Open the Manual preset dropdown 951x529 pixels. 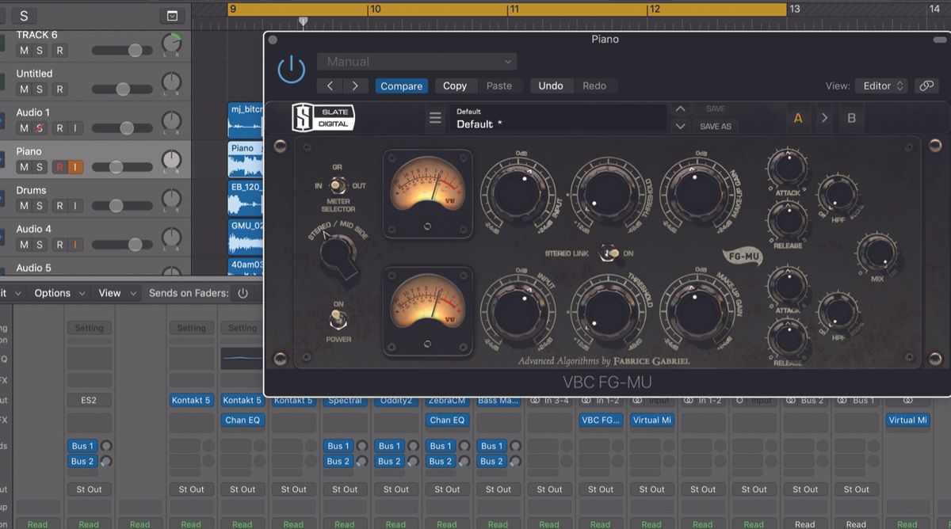tap(415, 61)
